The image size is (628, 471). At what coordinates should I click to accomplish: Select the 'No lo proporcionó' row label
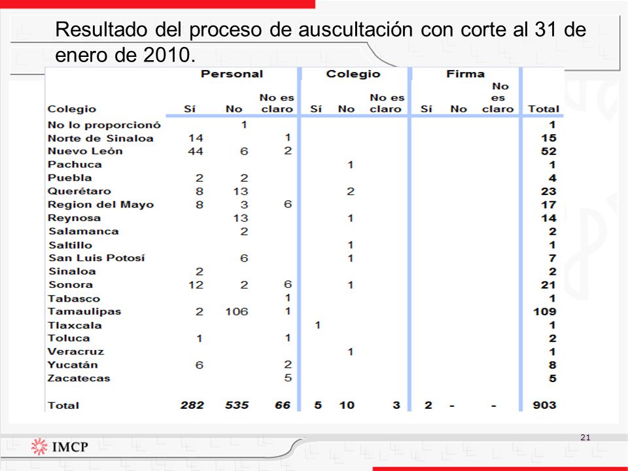coord(104,125)
